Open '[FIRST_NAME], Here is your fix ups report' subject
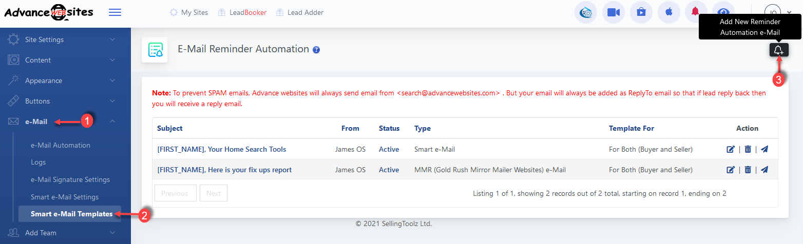 [x=224, y=170]
